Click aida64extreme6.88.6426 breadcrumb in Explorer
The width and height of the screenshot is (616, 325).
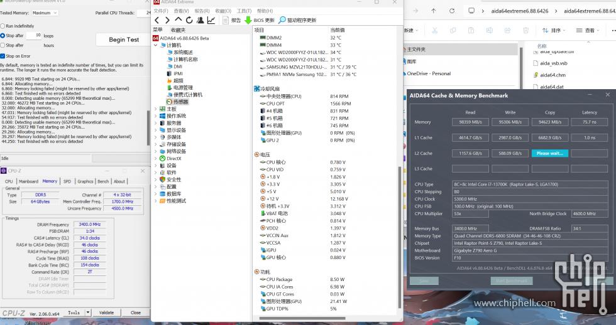(x=519, y=11)
